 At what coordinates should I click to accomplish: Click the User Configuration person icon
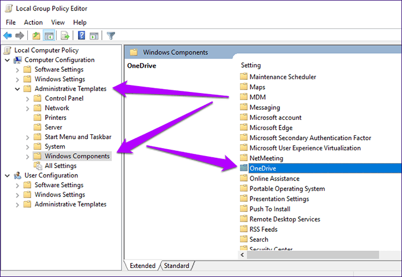click(17, 176)
